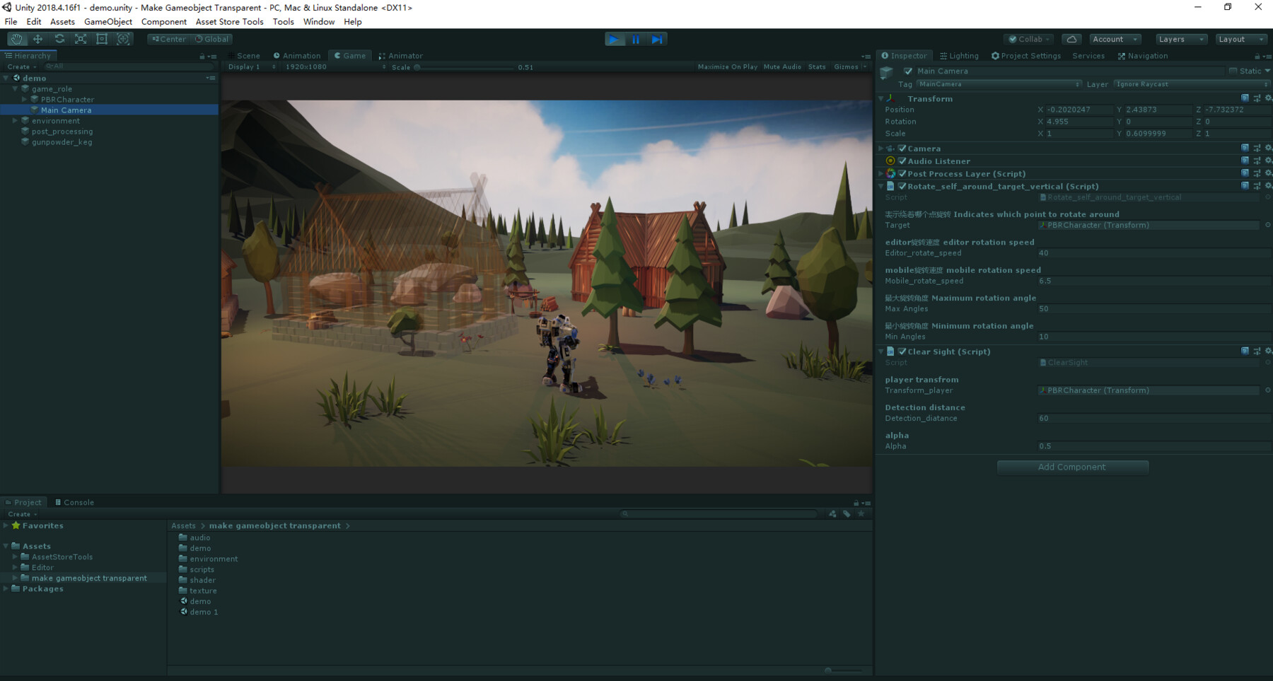Screen dimensions: 1273x681
Task: Open the Tag dropdown for Main Camera
Action: coord(997,83)
